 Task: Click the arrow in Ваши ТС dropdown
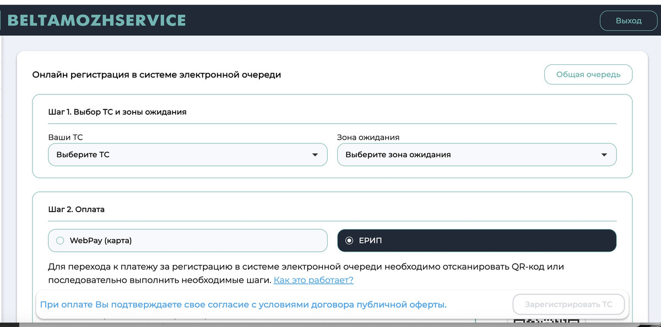(x=315, y=155)
